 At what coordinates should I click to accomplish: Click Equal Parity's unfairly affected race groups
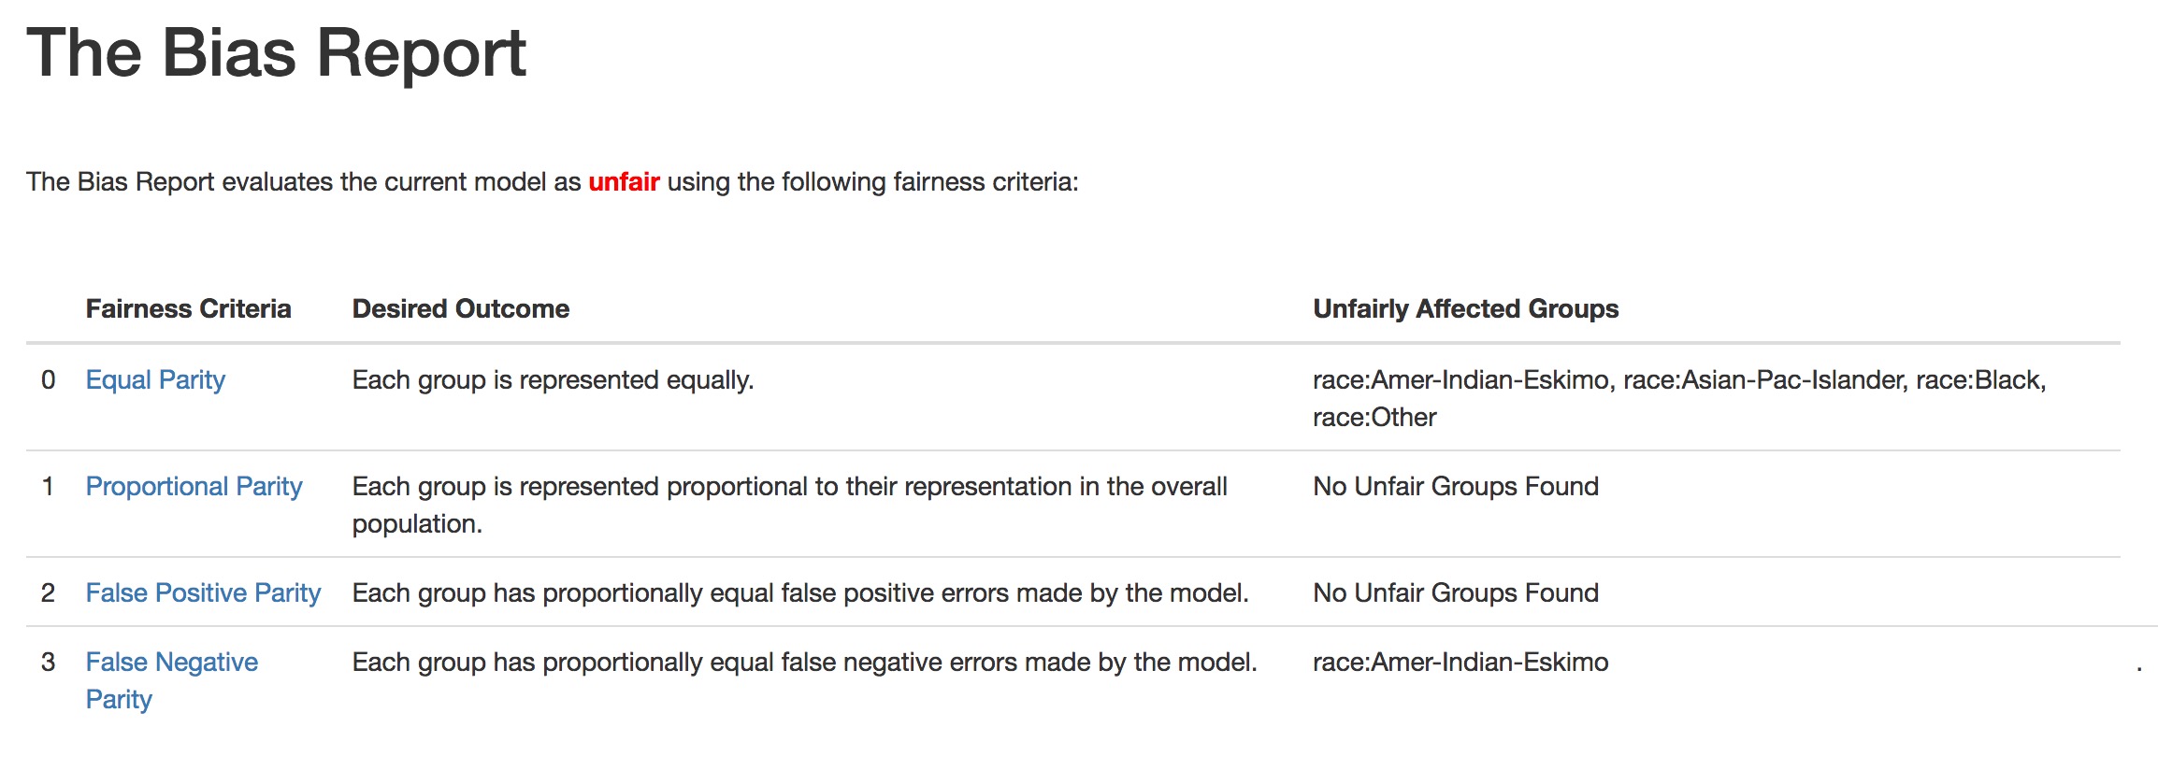1679,398
